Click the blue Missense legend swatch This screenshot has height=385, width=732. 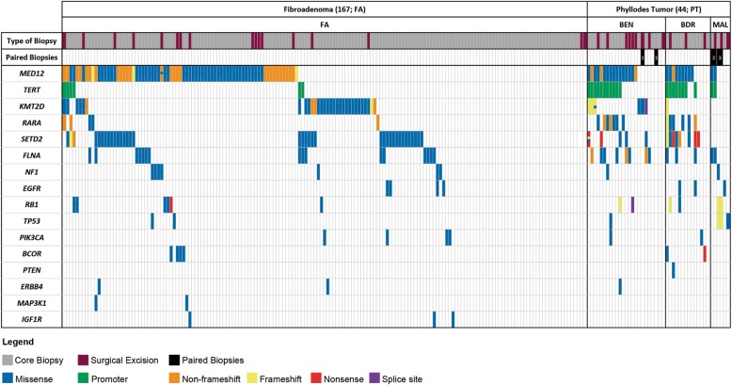8,377
